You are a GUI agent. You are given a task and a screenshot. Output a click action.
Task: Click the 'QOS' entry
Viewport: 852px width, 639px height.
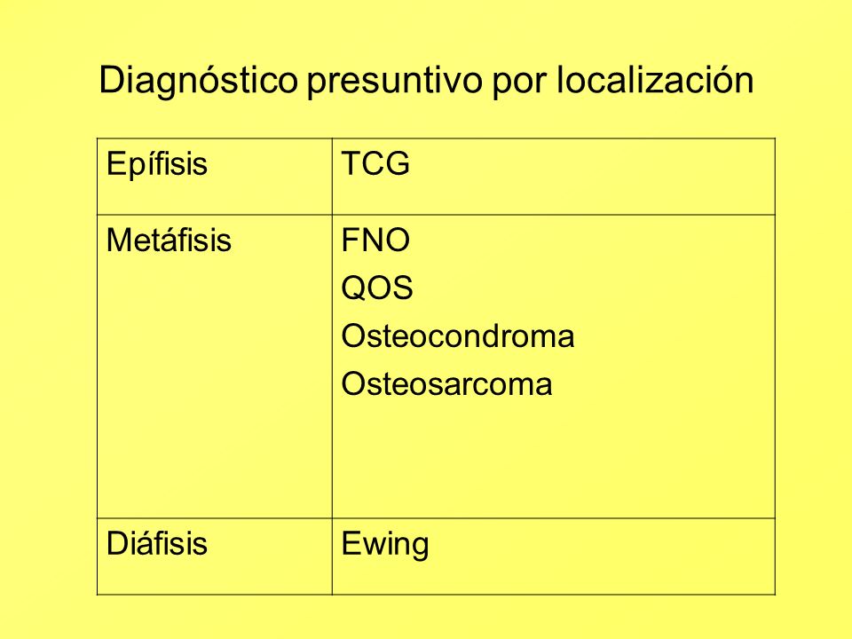click(x=377, y=288)
